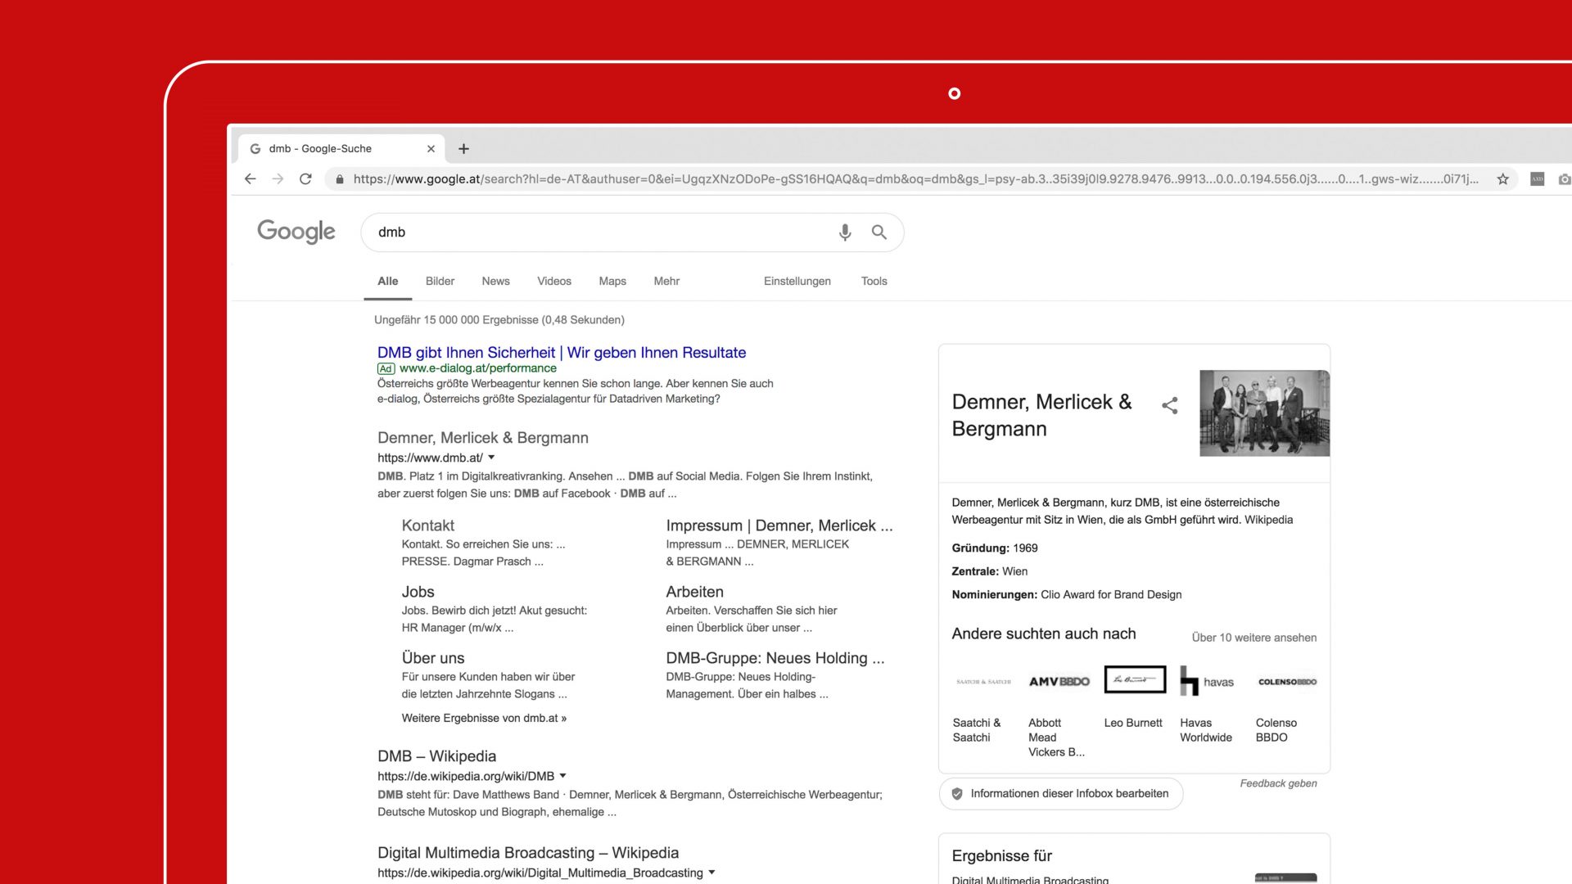
Task: Click the camera icon in the browser toolbar
Action: (1565, 179)
